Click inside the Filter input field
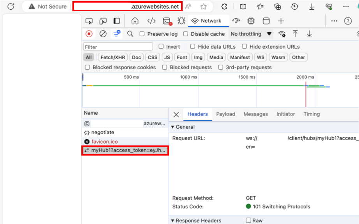359x224 pixels. 117,46
